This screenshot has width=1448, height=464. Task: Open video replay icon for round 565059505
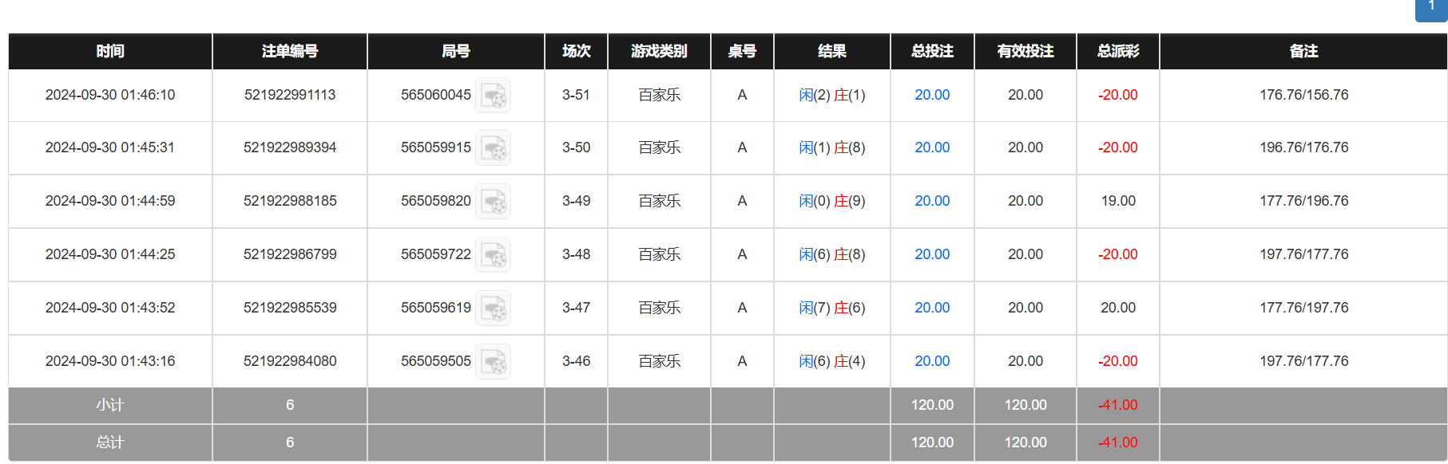pos(493,362)
